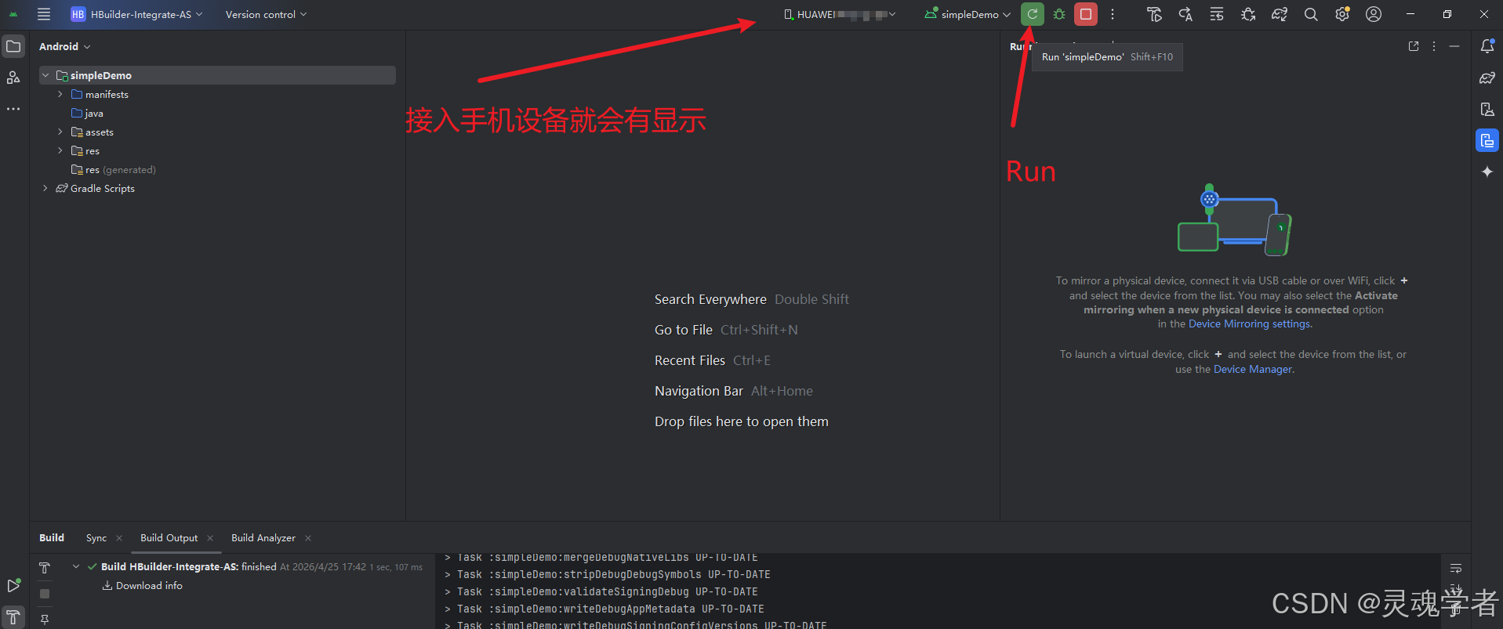Toggle the Running Devices tool window icon

point(1487,140)
